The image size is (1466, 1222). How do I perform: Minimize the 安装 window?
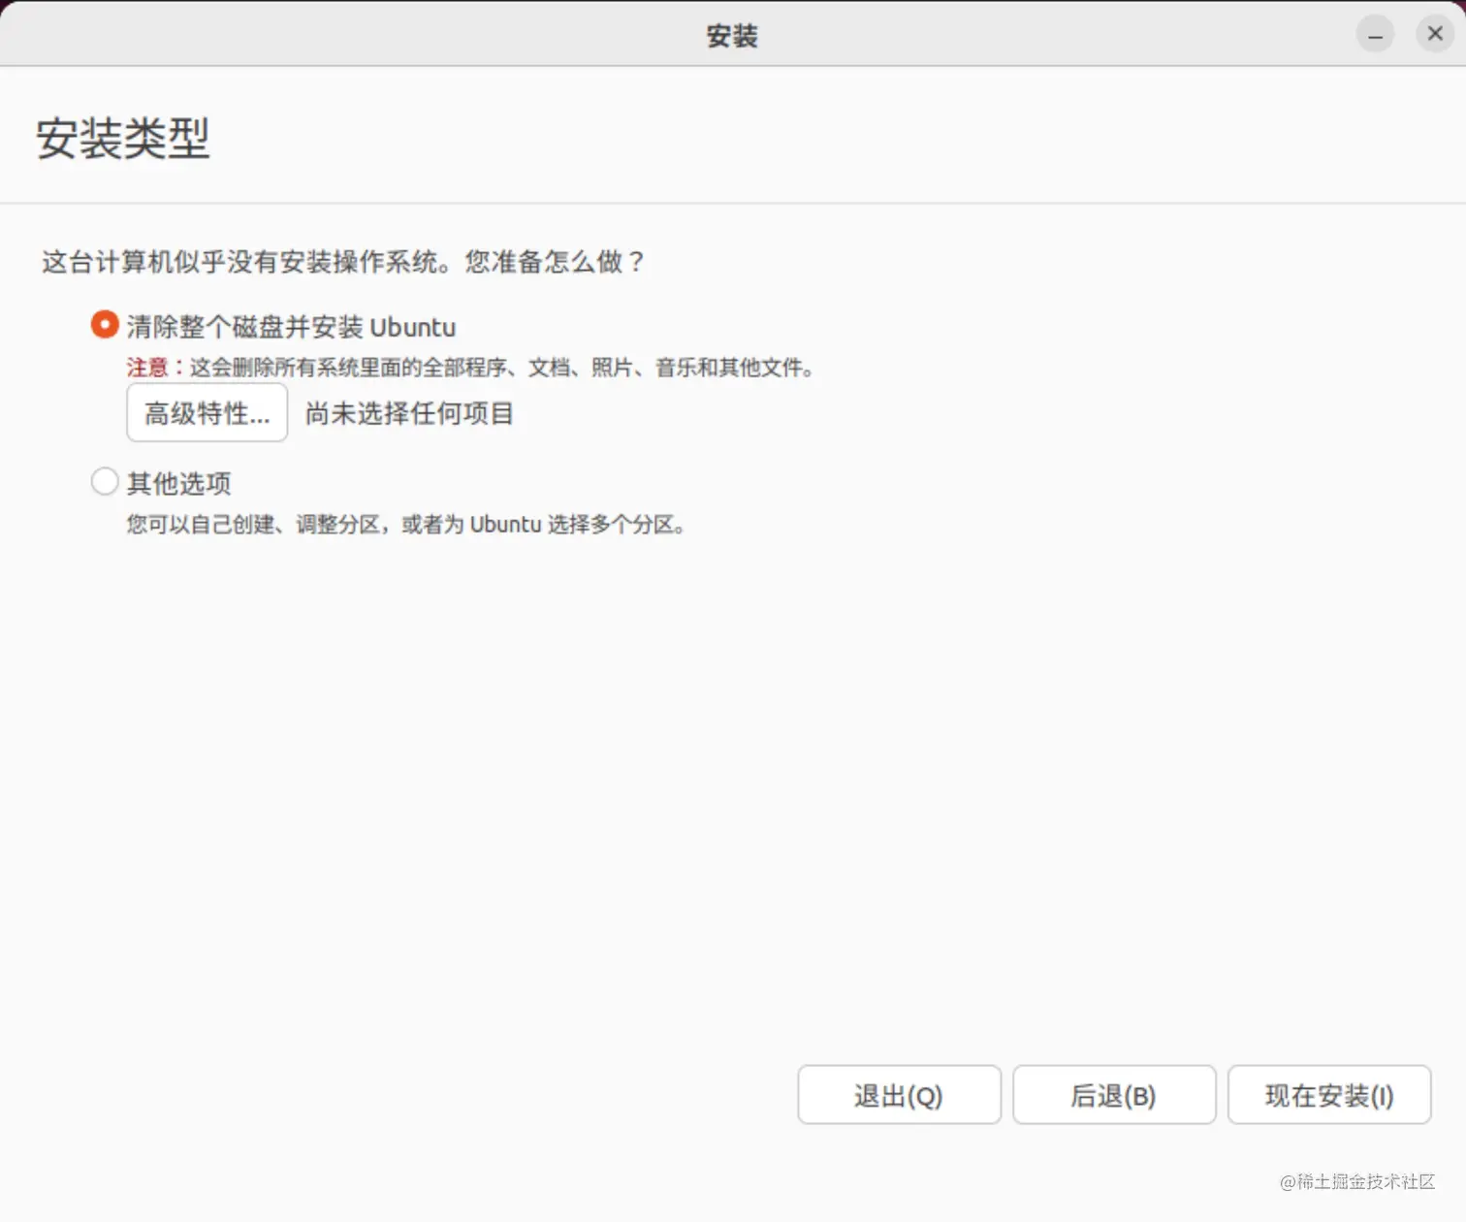tap(1375, 35)
